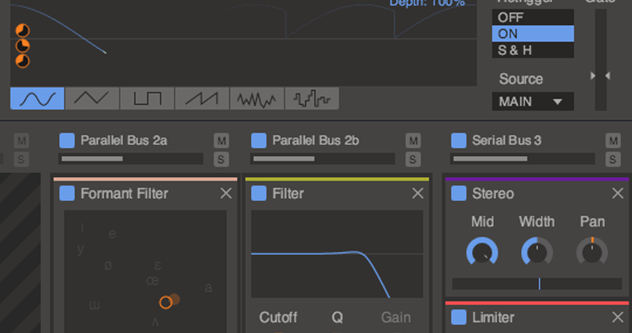
Task: Click the Stereo Pan knob
Action: point(592,251)
